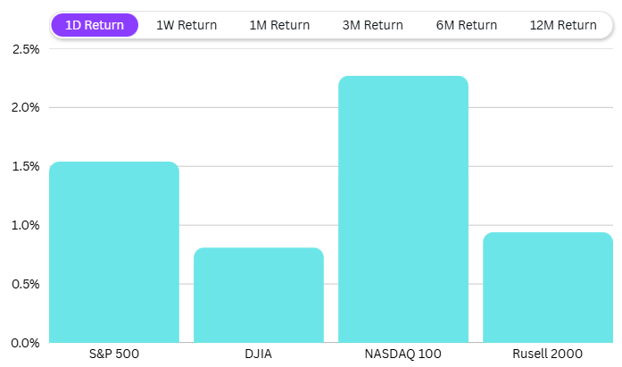
Task: Click the 2.0% y-axis label
Action: coord(25,108)
